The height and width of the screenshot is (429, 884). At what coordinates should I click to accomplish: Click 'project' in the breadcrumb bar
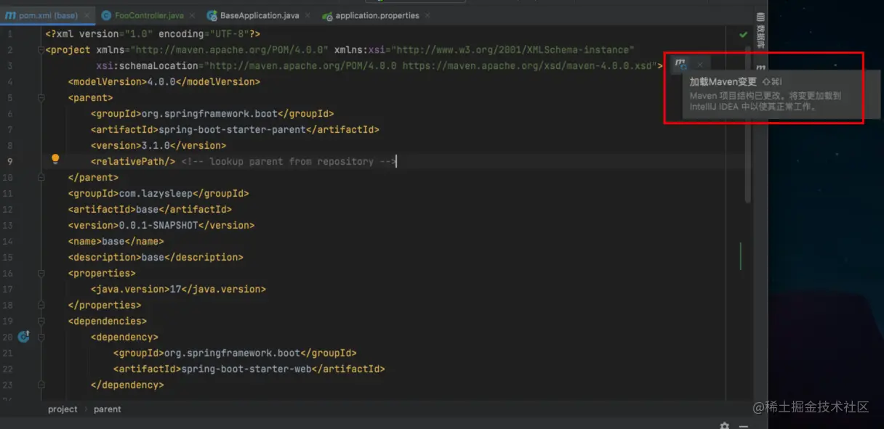pos(63,409)
